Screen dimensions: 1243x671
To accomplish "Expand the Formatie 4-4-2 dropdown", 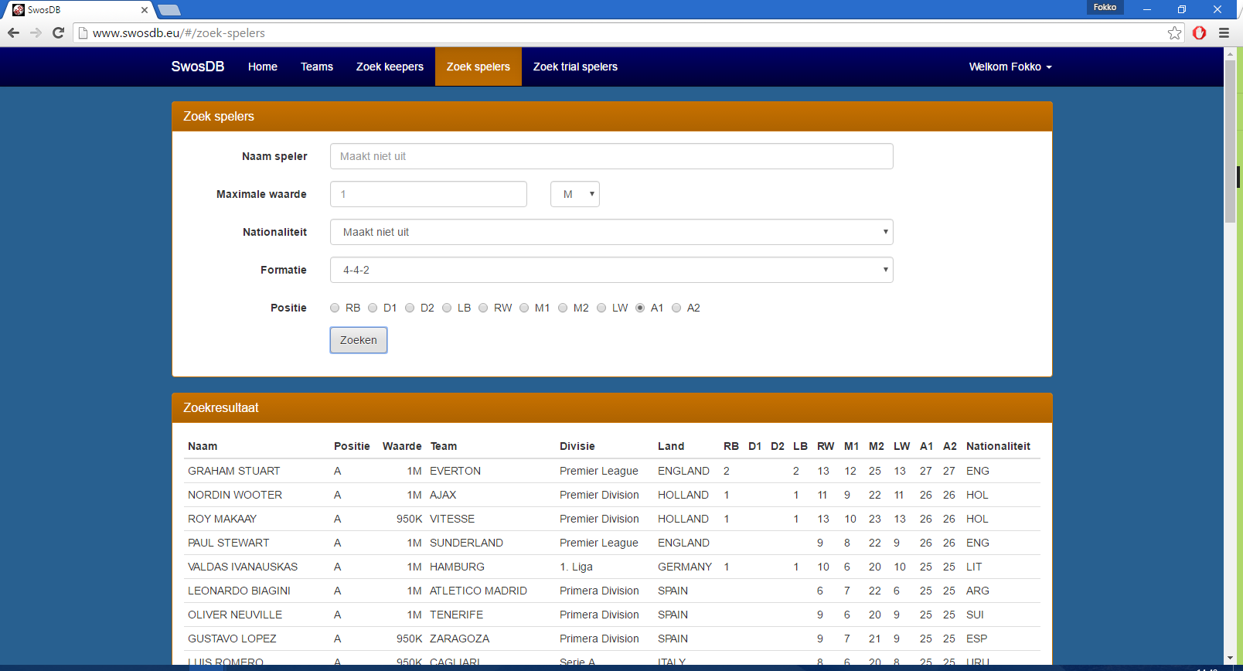I will pyautogui.click(x=611, y=270).
